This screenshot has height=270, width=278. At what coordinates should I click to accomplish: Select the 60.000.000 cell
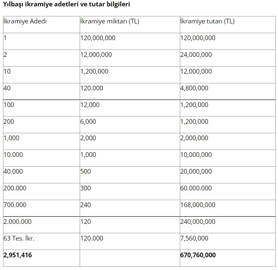[196, 188]
